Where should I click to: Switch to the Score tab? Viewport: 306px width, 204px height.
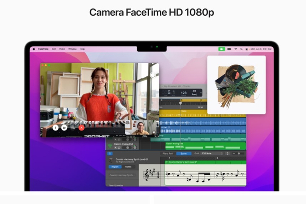184,153
